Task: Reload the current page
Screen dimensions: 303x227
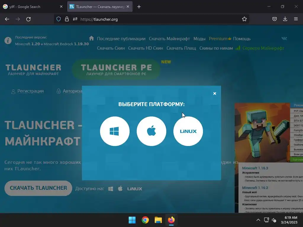Action: [x=28, y=19]
